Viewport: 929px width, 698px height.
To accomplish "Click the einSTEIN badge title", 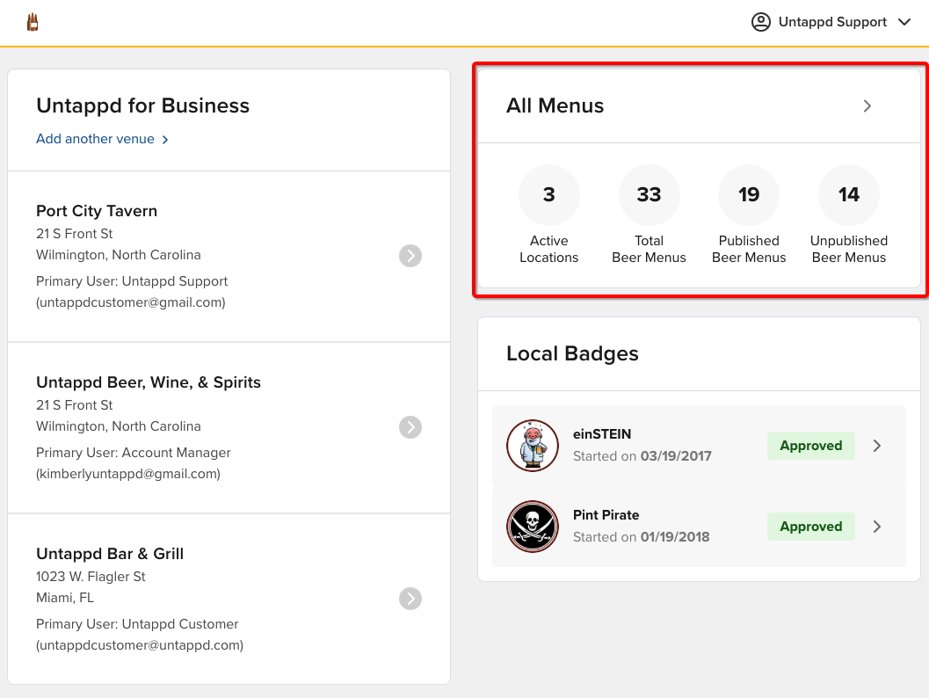I will point(602,433).
